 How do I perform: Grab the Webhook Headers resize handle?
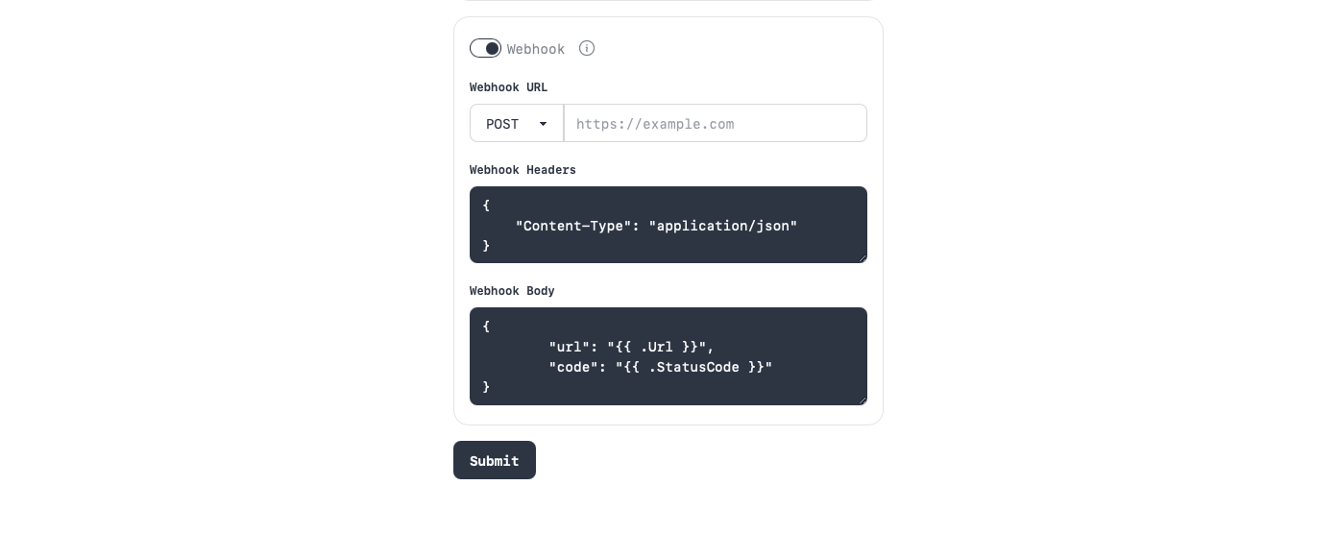tap(863, 257)
